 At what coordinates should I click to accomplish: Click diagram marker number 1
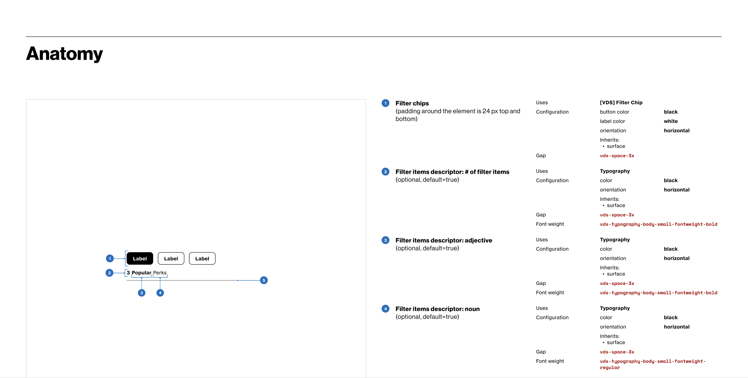pos(110,258)
